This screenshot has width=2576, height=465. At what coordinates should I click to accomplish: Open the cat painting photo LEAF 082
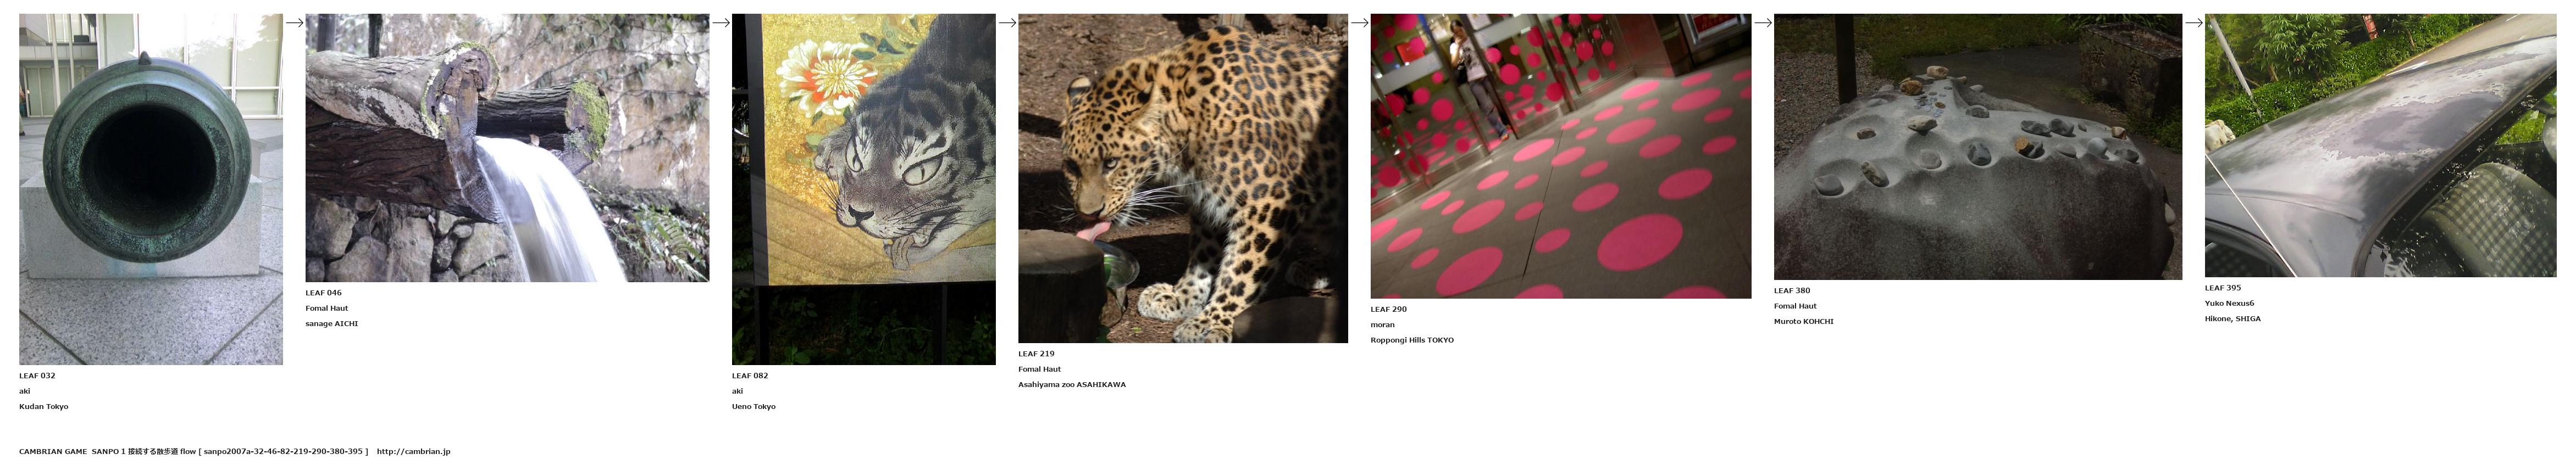[864, 189]
